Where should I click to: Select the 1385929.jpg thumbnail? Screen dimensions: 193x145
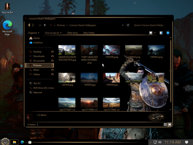(x=89, y=78)
